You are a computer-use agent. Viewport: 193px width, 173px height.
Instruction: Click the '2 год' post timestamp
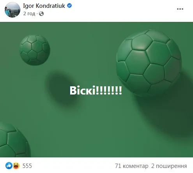(29, 14)
